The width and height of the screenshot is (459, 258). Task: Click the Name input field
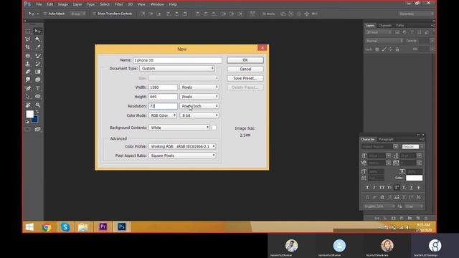[177, 60]
